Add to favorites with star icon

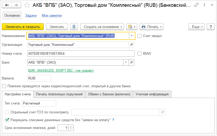point(27,5)
